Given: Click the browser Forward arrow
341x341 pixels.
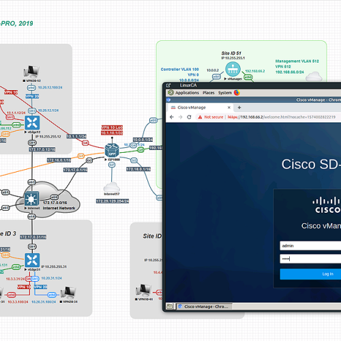Looking at the screenshot, I should click(x=180, y=117).
